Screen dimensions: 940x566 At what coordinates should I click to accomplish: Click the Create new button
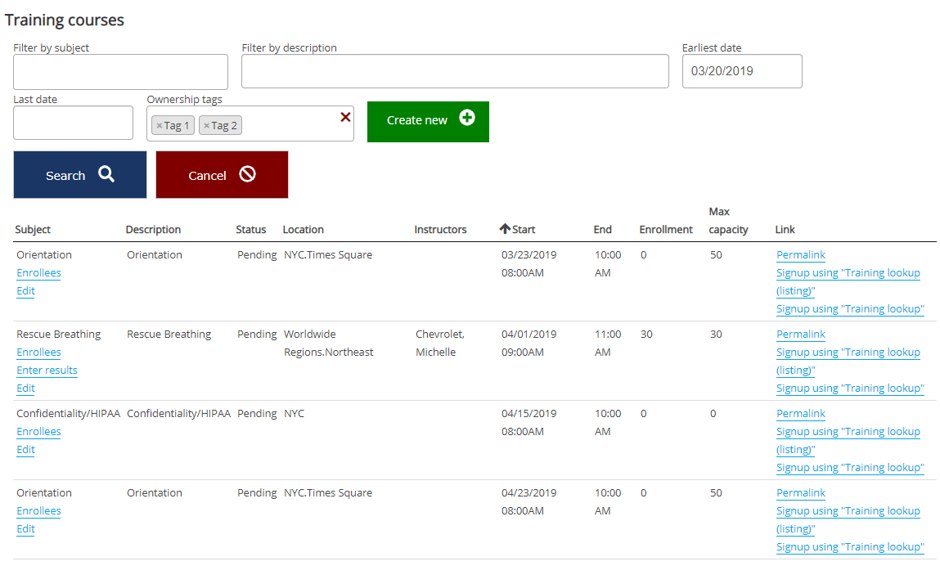coord(428,121)
